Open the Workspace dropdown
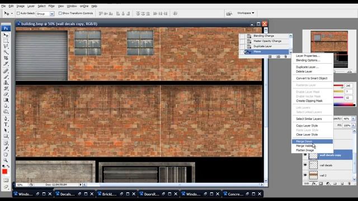This screenshot has height=201, width=358. tap(246, 13)
